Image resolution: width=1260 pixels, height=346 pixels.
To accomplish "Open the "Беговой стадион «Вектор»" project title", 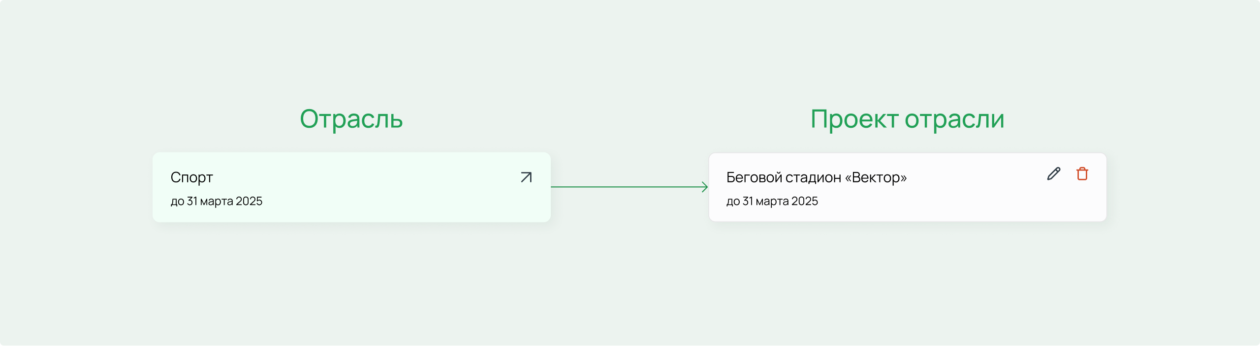I will tap(816, 177).
